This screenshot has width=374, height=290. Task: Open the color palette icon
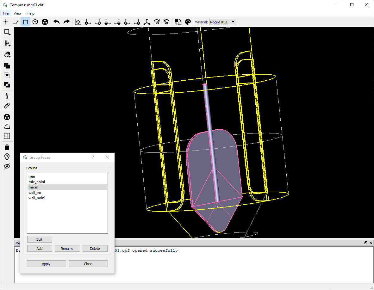pyautogui.click(x=188, y=22)
